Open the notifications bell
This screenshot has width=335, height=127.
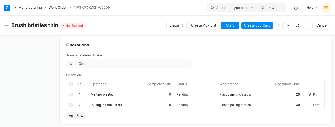tap(296, 8)
